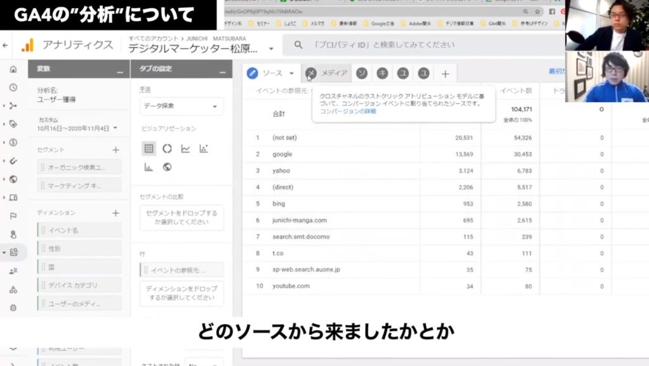Add a new segment with plus icon
This screenshot has width=649, height=366.
click(x=116, y=150)
